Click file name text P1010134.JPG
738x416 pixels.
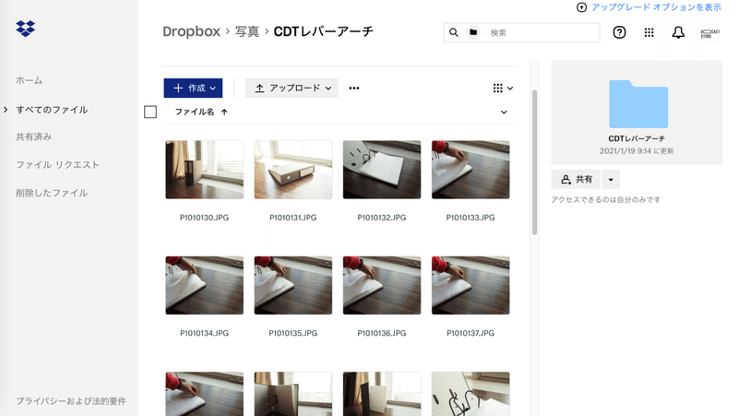coord(204,333)
